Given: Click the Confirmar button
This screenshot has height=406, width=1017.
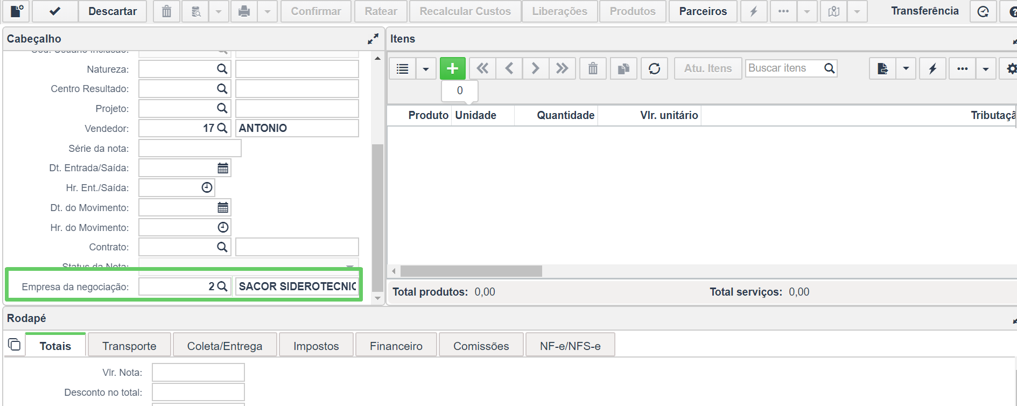Looking at the screenshot, I should pos(316,11).
